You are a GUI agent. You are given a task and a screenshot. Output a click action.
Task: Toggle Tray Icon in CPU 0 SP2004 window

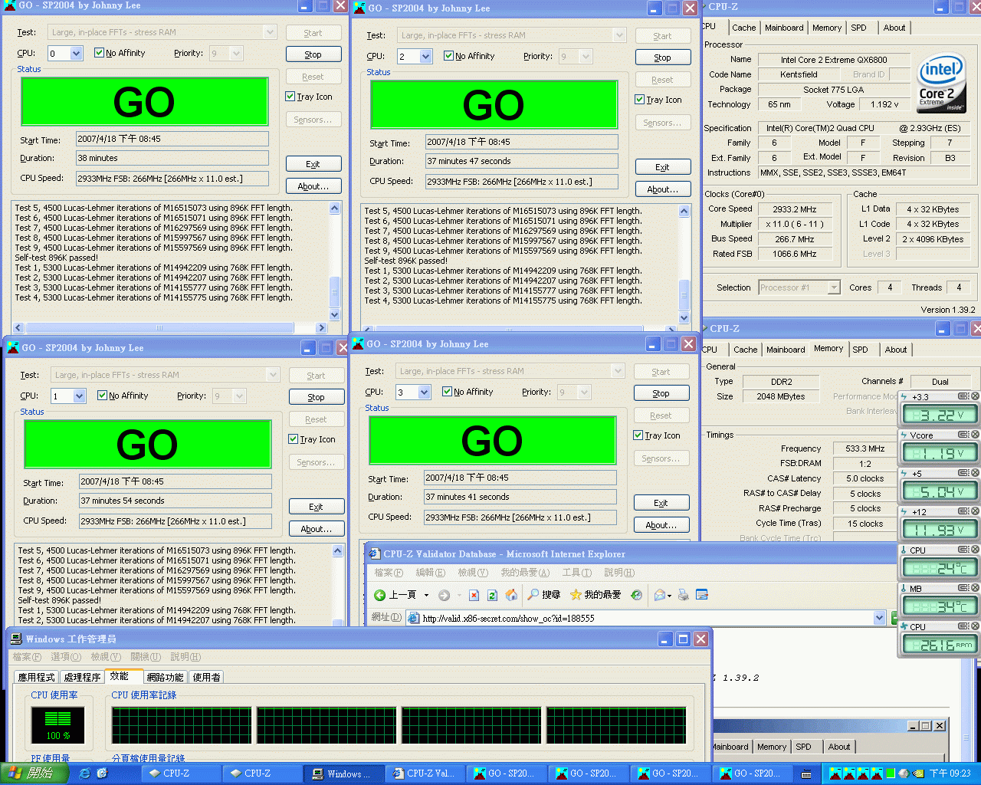point(290,97)
